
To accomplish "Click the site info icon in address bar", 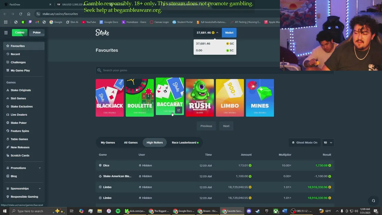I will click(38, 14).
